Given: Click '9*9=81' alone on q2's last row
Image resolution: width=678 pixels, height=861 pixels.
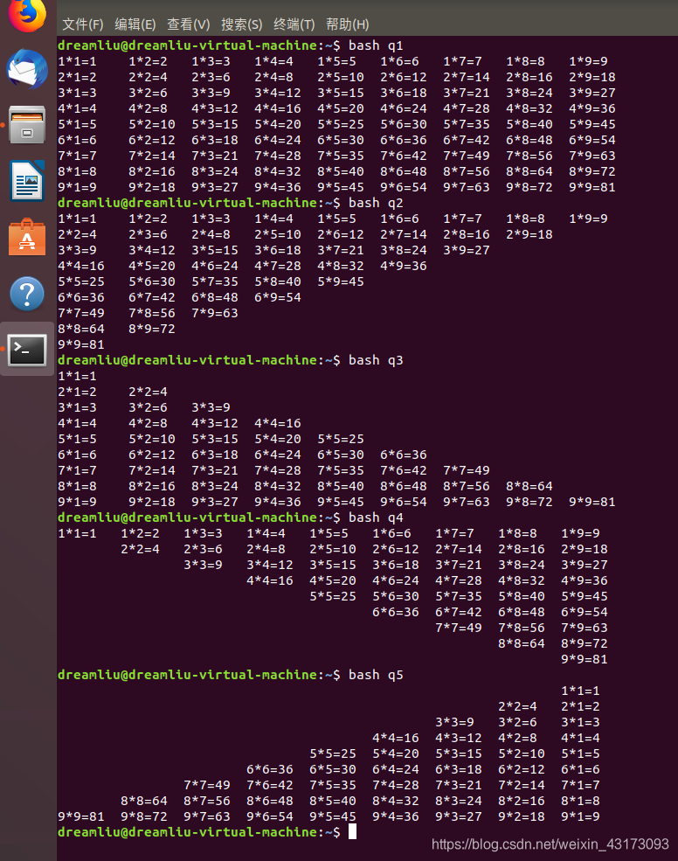Looking at the screenshot, I should coord(80,345).
